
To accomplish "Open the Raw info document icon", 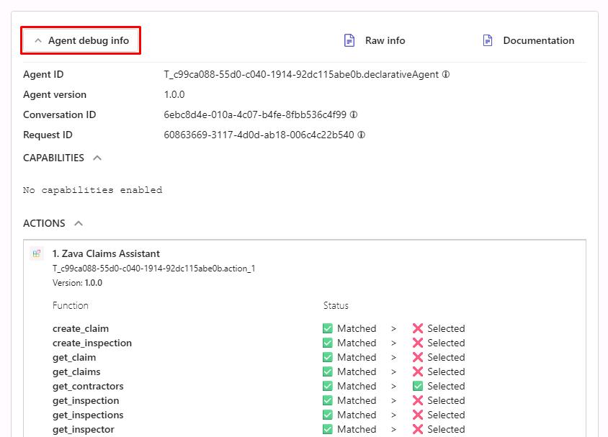I will [349, 40].
